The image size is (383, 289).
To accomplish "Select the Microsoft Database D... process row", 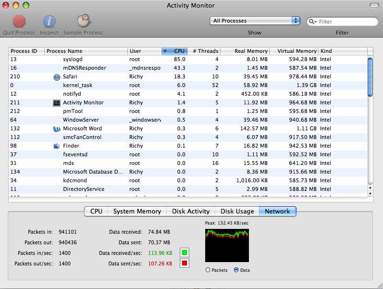I will pos(188,172).
